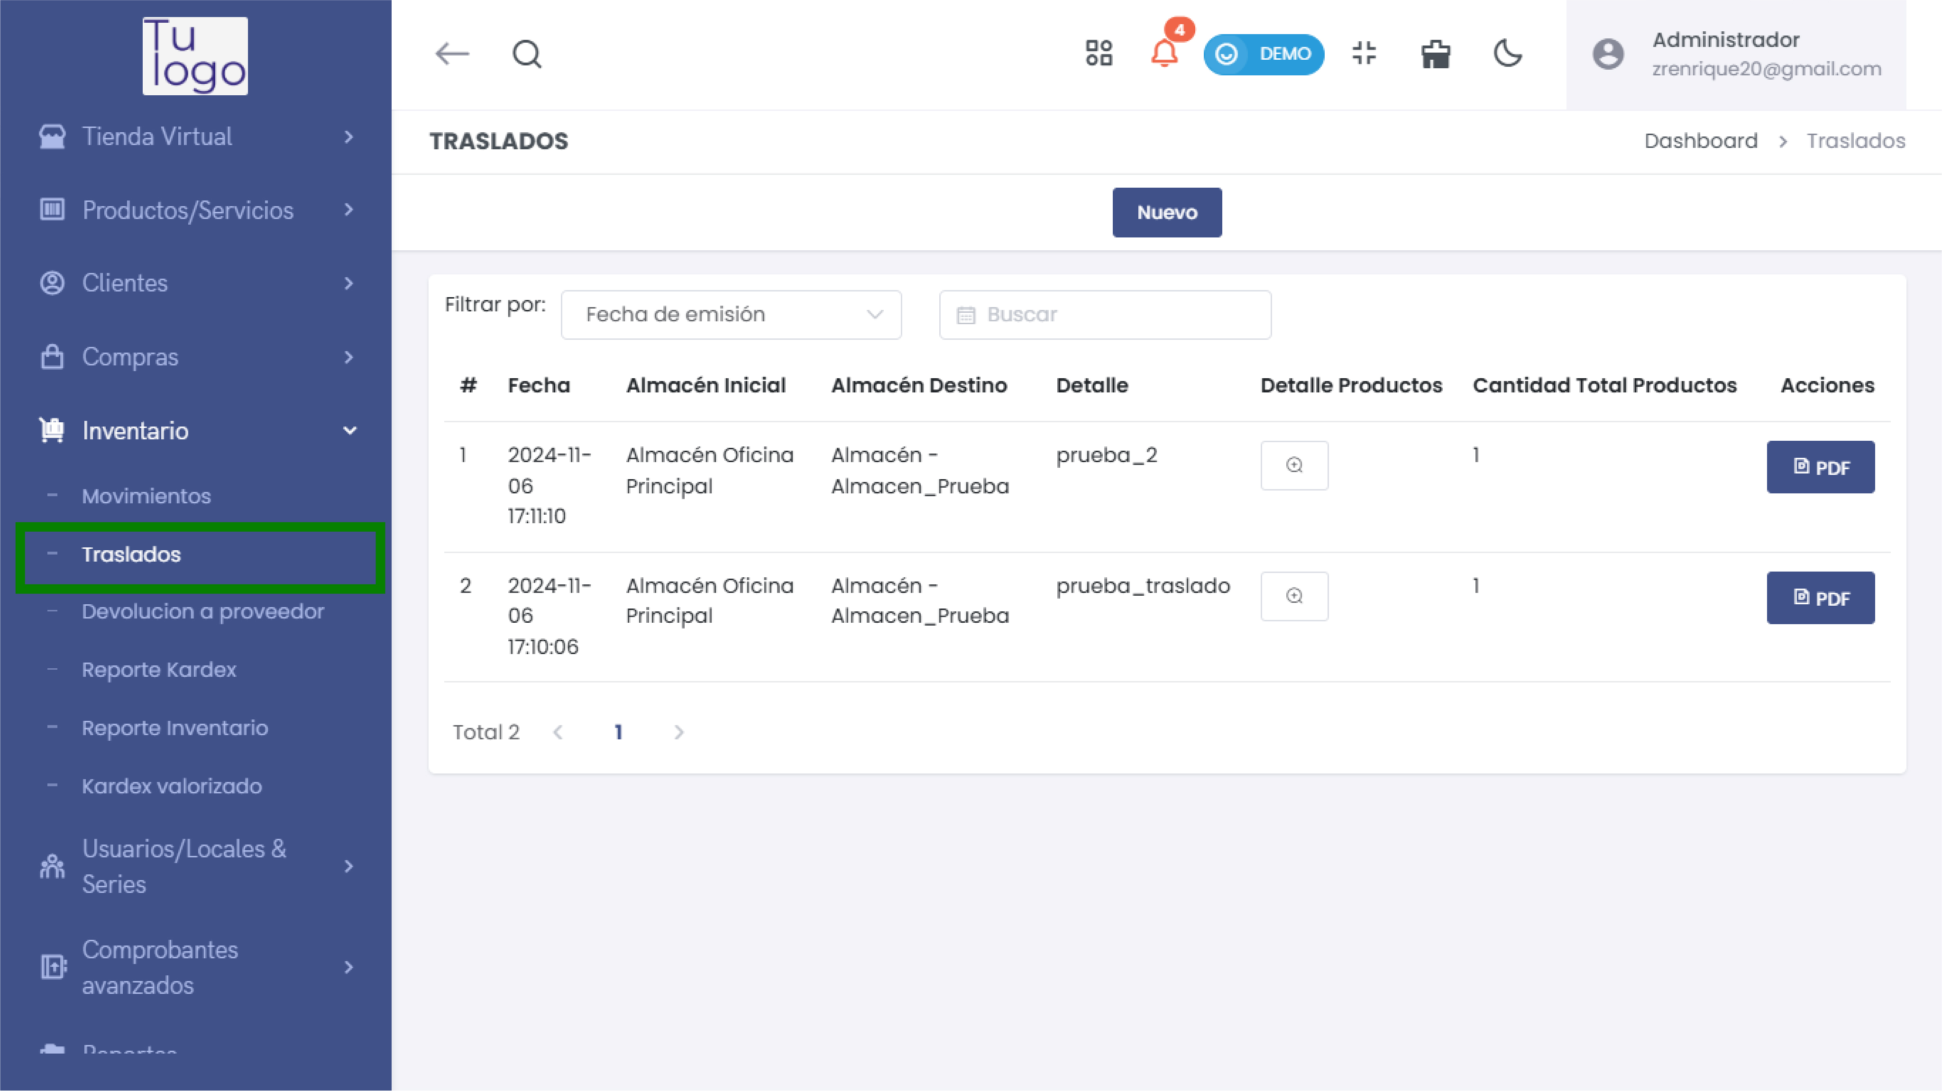1942x1091 pixels.
Task: Click the Nuevo button
Action: [1166, 212]
